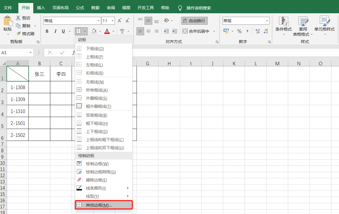Choose No Border (无框线) option
339x214 pixels.
(104, 82)
